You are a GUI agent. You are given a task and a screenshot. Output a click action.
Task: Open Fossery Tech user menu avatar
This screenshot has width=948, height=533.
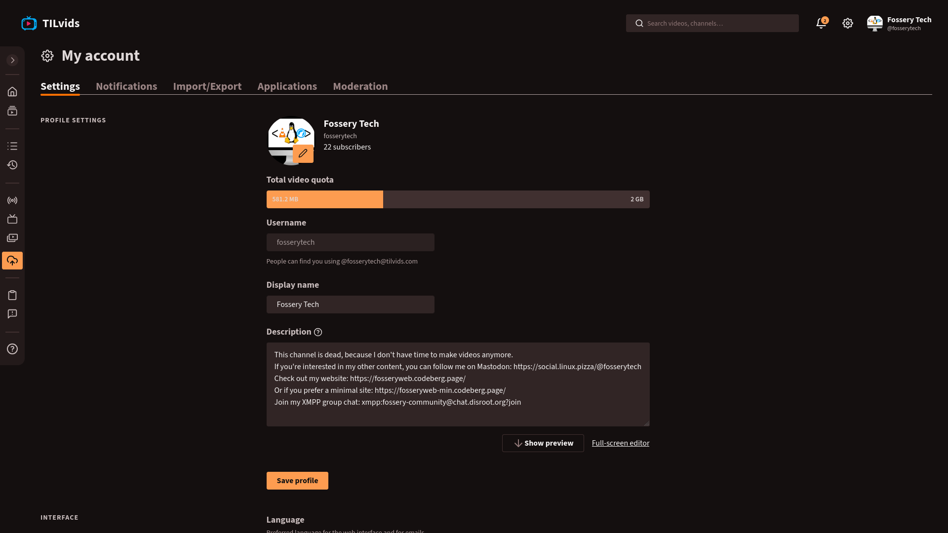pyautogui.click(x=875, y=23)
